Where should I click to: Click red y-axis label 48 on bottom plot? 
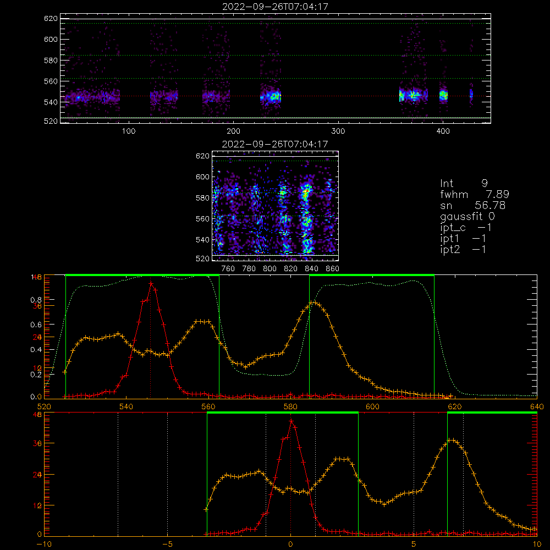point(37,415)
